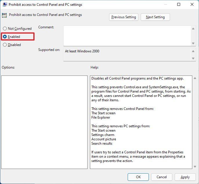Click the Cancel button

coord(162,177)
